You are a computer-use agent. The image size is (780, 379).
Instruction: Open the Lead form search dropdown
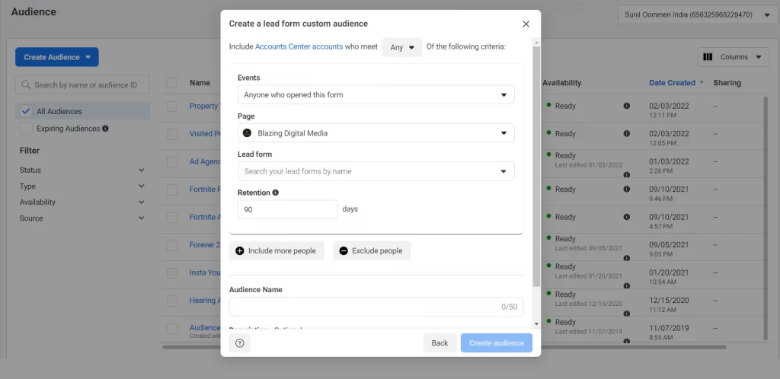(376, 171)
